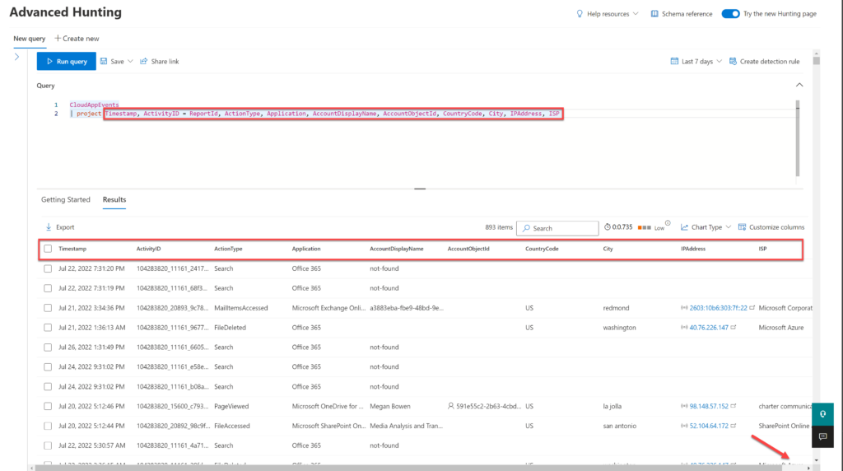The image size is (843, 471).
Task: Click the Share link label
Action: coord(165,61)
